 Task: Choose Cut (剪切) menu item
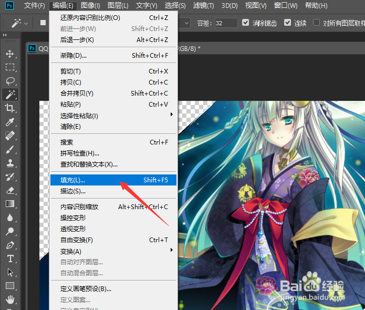click(113, 71)
